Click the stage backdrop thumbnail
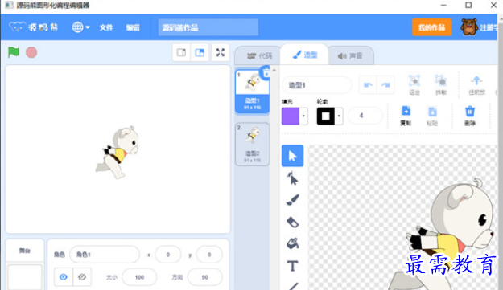This screenshot has width=503, height=290. [x=25, y=277]
